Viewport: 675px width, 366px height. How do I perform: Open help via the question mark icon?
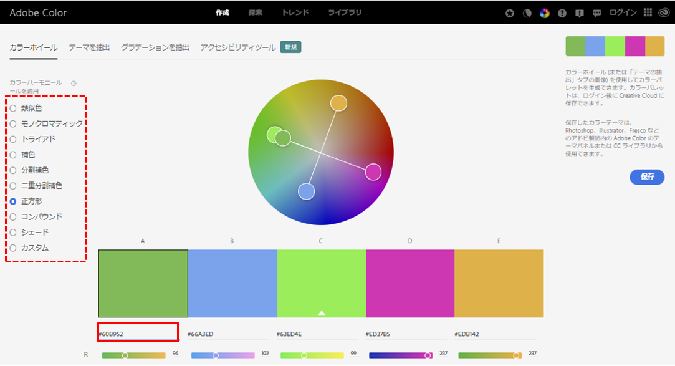(562, 13)
